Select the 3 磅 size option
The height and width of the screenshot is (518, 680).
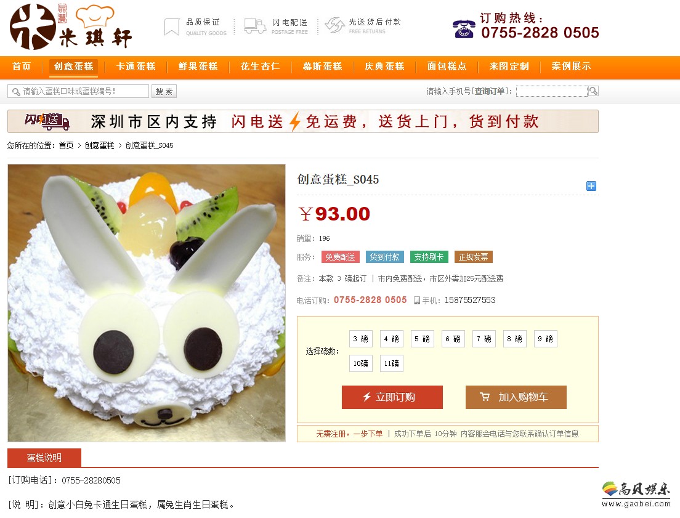pyautogui.click(x=360, y=339)
